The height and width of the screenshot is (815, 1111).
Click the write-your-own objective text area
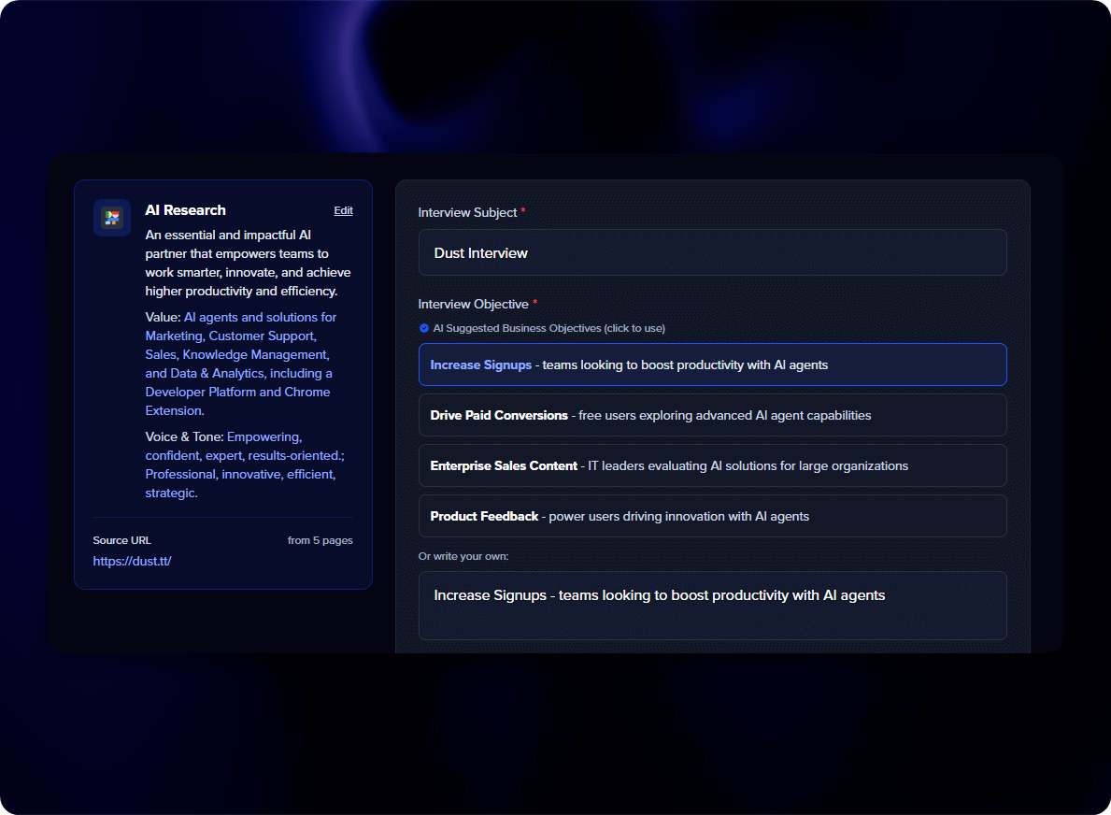(x=712, y=606)
